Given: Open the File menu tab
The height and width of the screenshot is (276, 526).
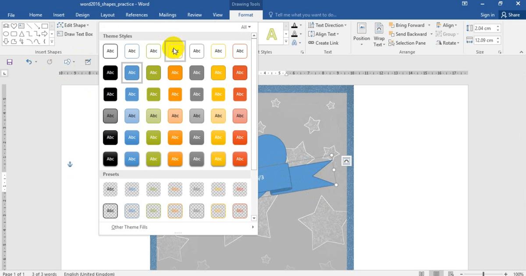Looking at the screenshot, I should tap(11, 15).
